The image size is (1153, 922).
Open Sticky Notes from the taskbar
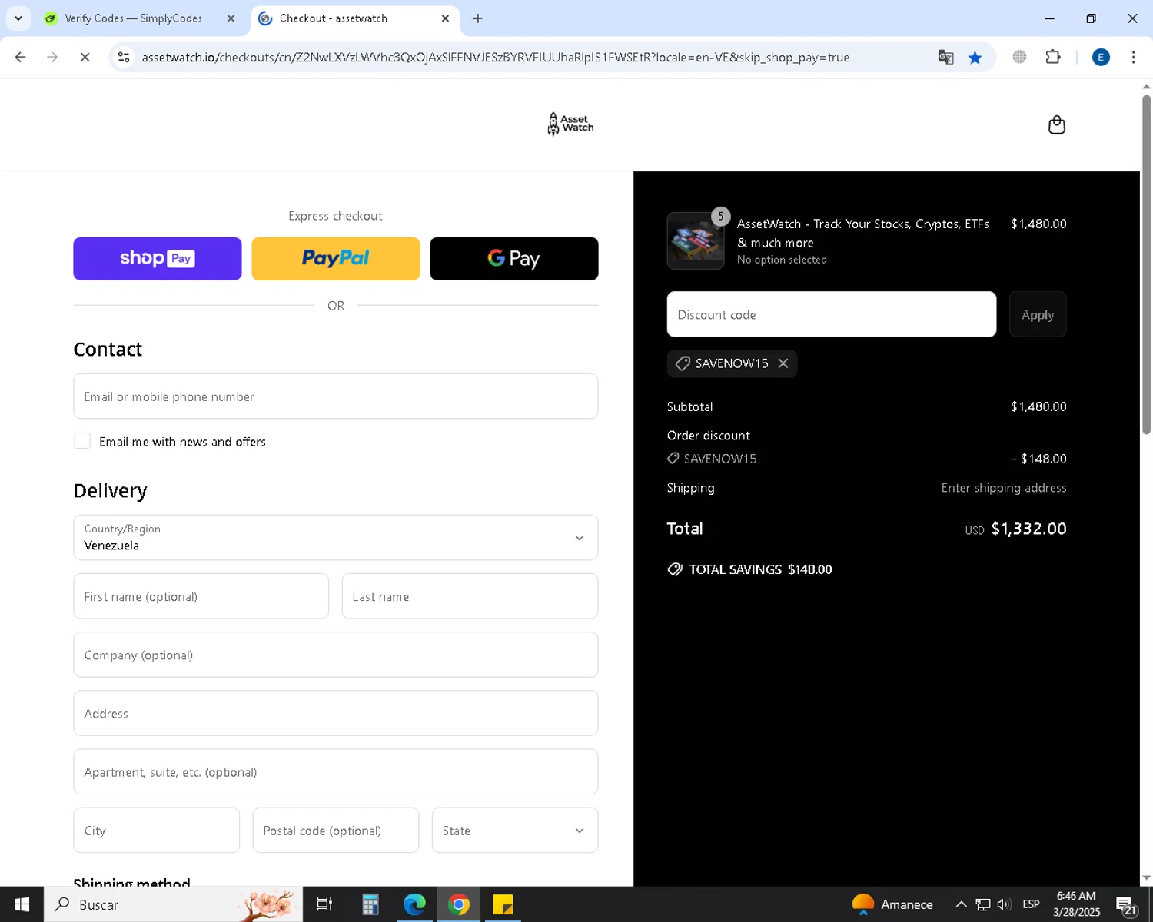(x=503, y=904)
